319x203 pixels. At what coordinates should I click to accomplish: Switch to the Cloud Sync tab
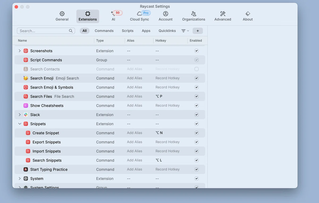point(140,16)
